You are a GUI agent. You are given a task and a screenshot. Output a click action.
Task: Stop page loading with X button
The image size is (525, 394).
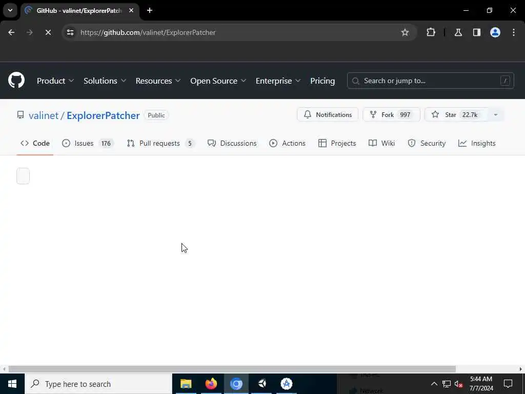coord(48,32)
